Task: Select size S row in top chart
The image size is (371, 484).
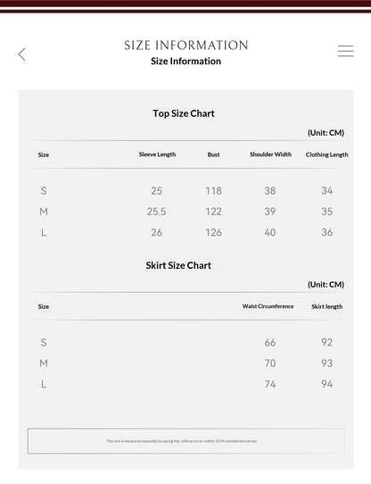Action: click(x=186, y=190)
